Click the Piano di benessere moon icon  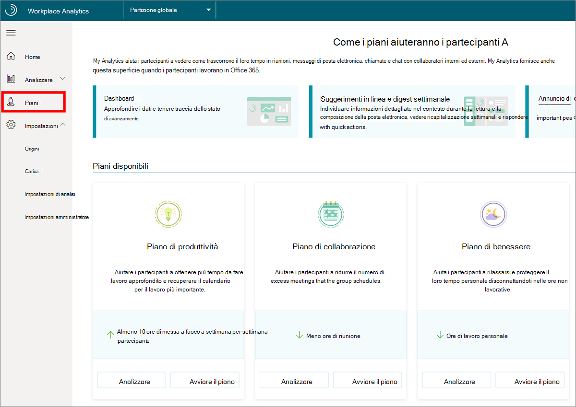[x=493, y=214]
